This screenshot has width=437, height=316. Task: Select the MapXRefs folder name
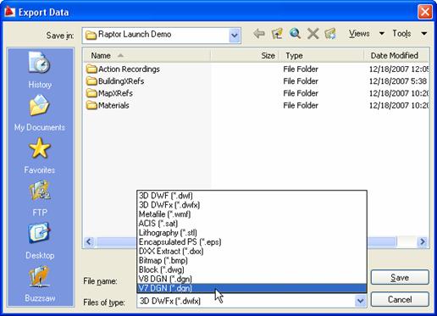coord(115,93)
